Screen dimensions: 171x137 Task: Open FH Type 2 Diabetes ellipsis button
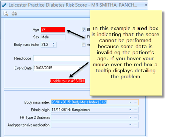pos(136,117)
